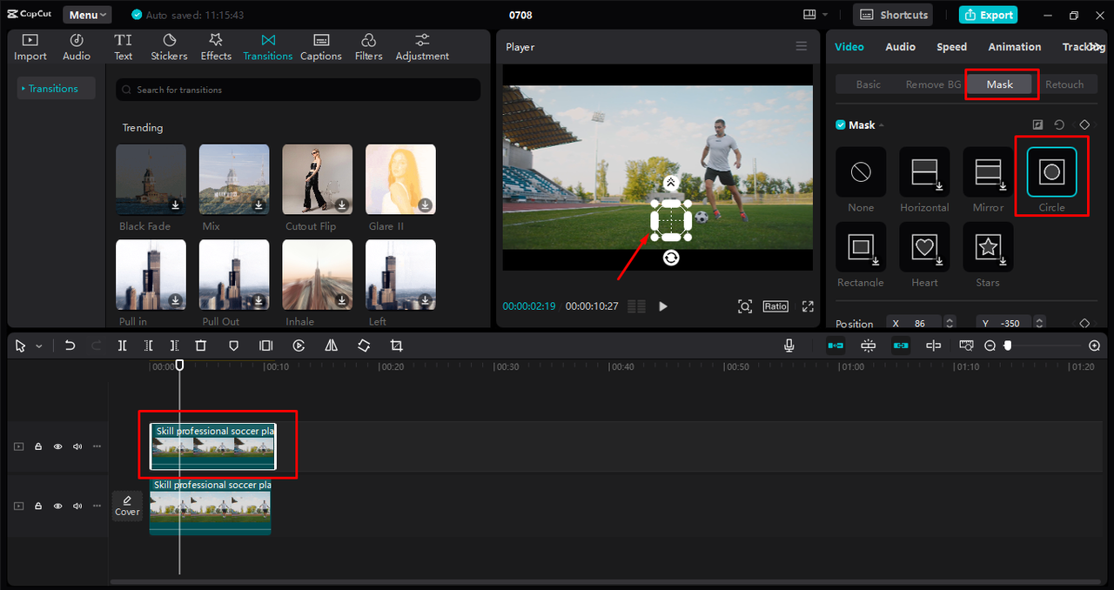Screen dimensions: 1114x590
Task: Select the Heart mask
Action: click(x=924, y=247)
